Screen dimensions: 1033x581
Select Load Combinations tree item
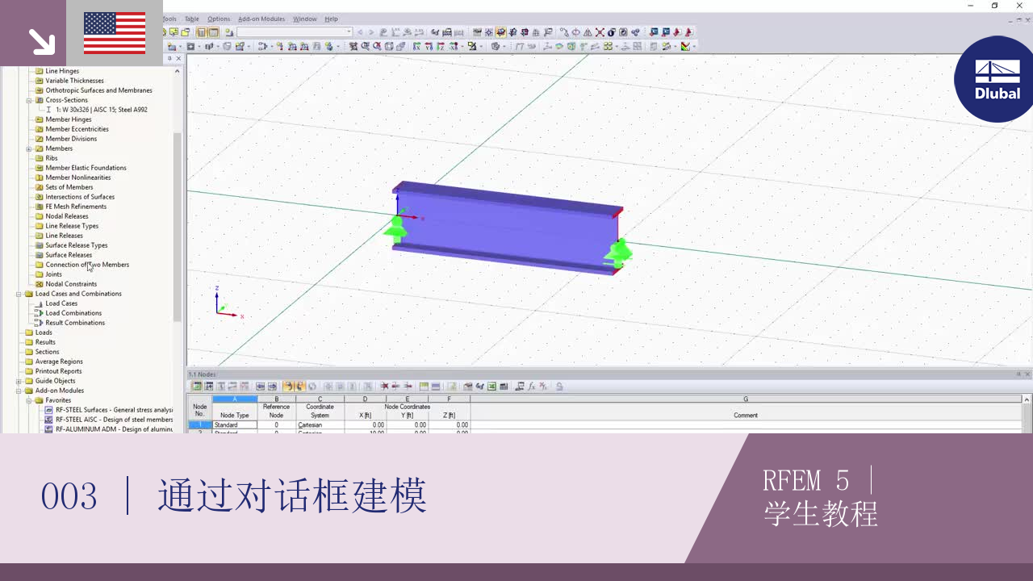[x=73, y=313]
